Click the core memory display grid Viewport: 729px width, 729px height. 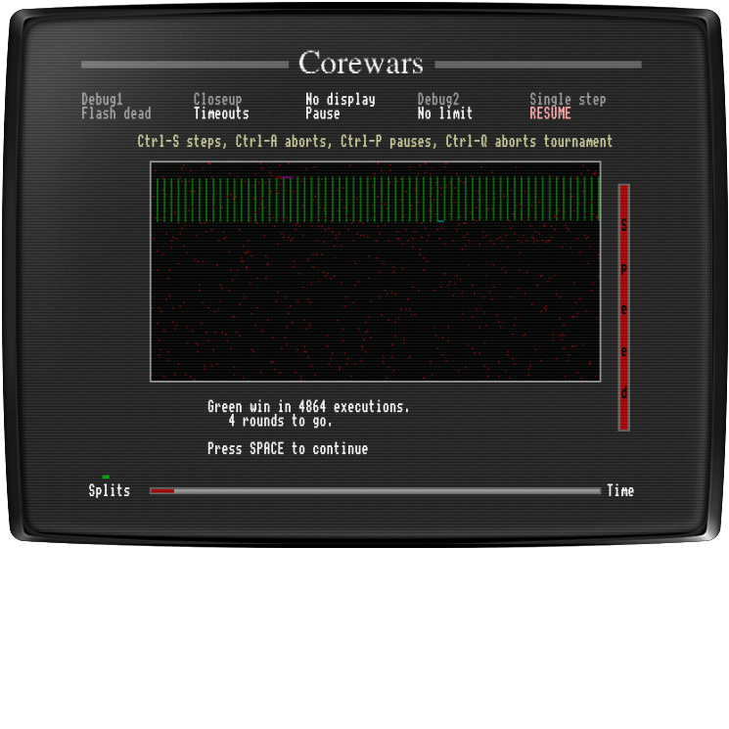376,271
